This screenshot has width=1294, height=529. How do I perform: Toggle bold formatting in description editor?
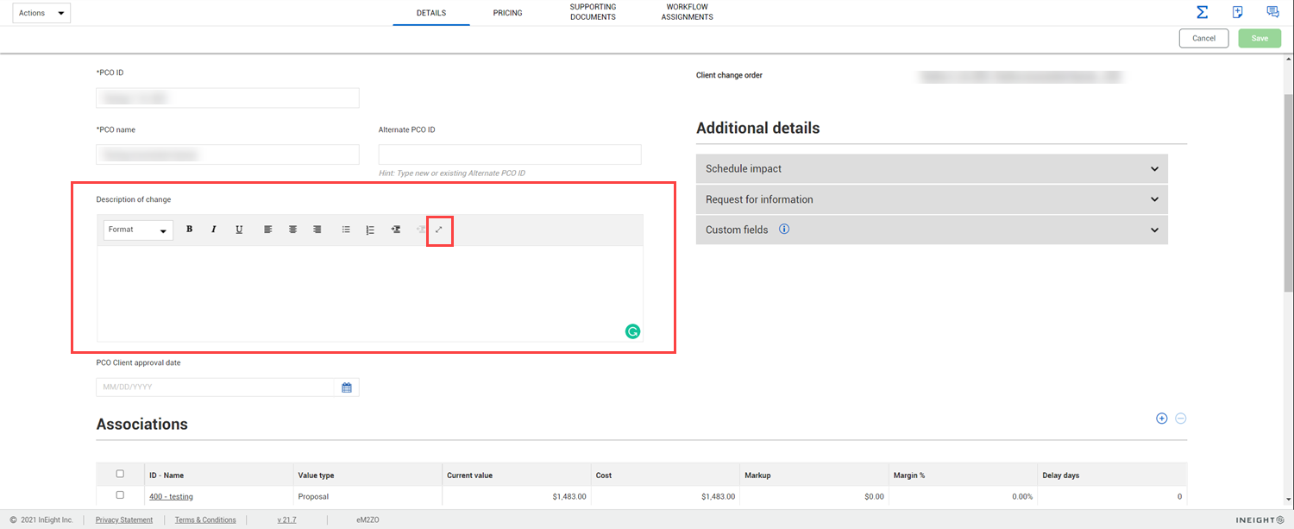tap(189, 230)
